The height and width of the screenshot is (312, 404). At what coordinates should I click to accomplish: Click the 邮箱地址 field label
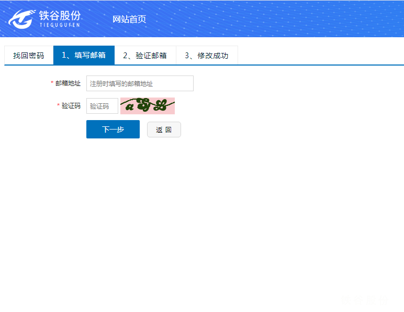point(68,83)
